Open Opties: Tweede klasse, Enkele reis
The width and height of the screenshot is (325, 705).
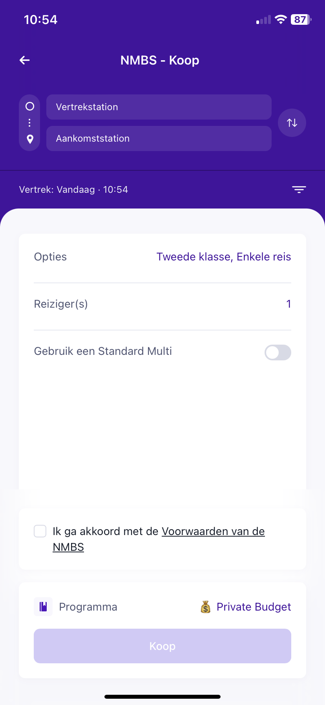223,257
